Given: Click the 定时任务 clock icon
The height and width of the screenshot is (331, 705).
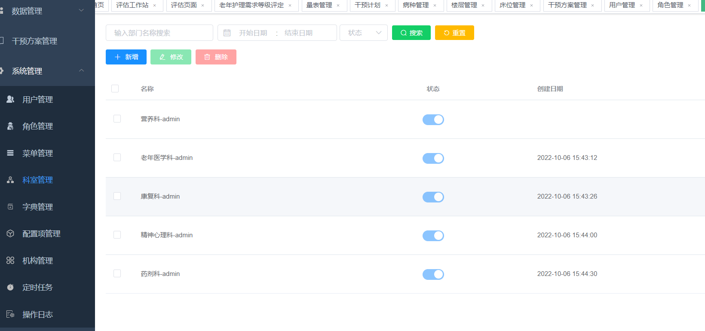Looking at the screenshot, I should [x=10, y=287].
